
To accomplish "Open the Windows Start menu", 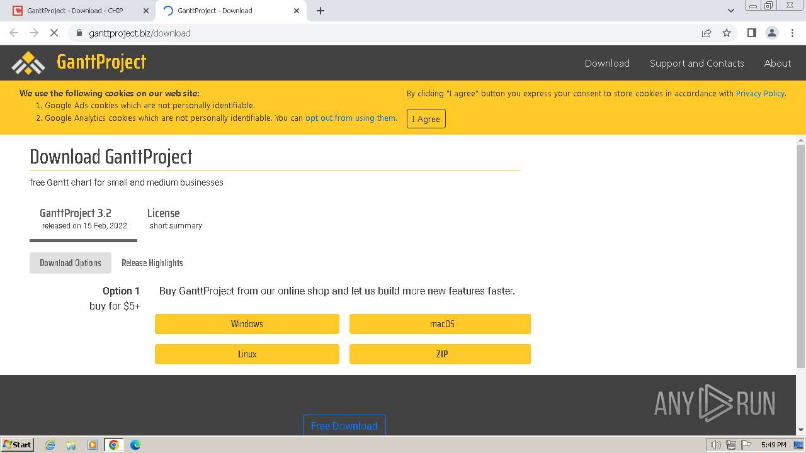I will coord(18,445).
